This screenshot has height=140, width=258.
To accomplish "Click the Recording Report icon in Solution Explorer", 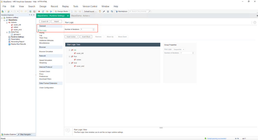I will click(x=9, y=42).
